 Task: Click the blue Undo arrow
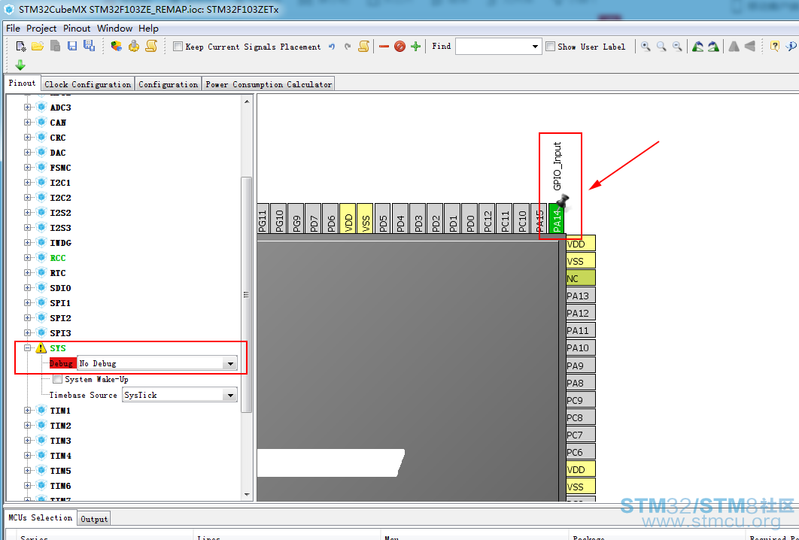332,47
